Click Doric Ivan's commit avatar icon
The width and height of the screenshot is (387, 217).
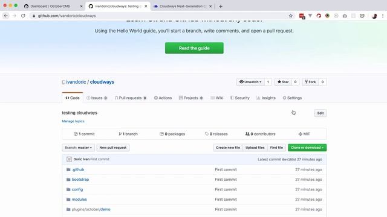tap(69, 159)
